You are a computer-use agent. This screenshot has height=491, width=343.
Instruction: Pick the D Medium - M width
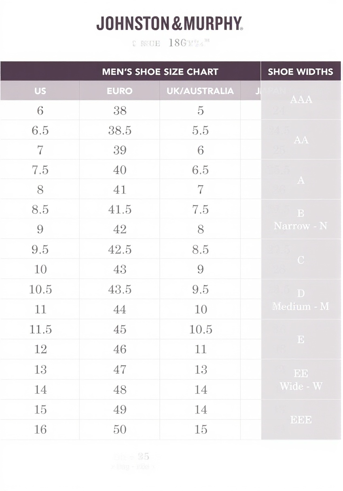(301, 300)
